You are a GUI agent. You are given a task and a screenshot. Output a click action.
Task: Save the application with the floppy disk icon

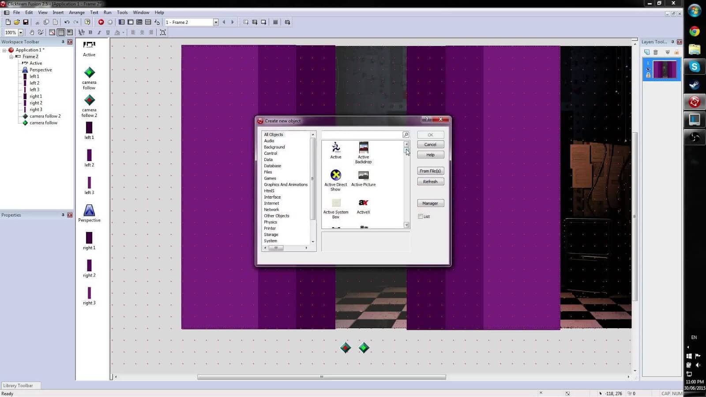coord(26,22)
